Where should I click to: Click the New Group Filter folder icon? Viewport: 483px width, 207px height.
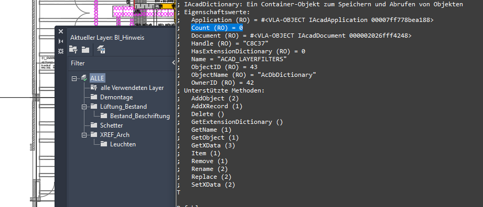click(x=85, y=50)
